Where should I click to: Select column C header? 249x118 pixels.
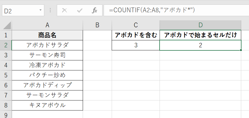point(136,25)
